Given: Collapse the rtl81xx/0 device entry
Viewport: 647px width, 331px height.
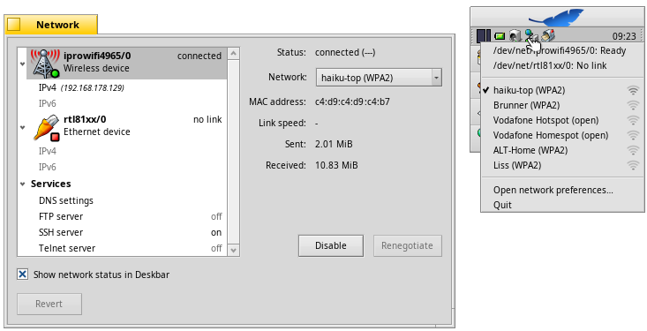Looking at the screenshot, I should click(x=22, y=127).
